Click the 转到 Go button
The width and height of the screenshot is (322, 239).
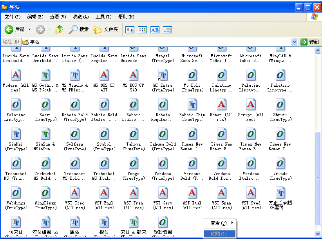(310, 42)
